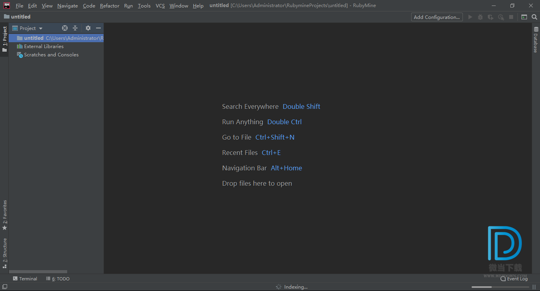This screenshot has width=540, height=291.
Task: Hide the Project panel with minus icon
Action: [x=98, y=28]
